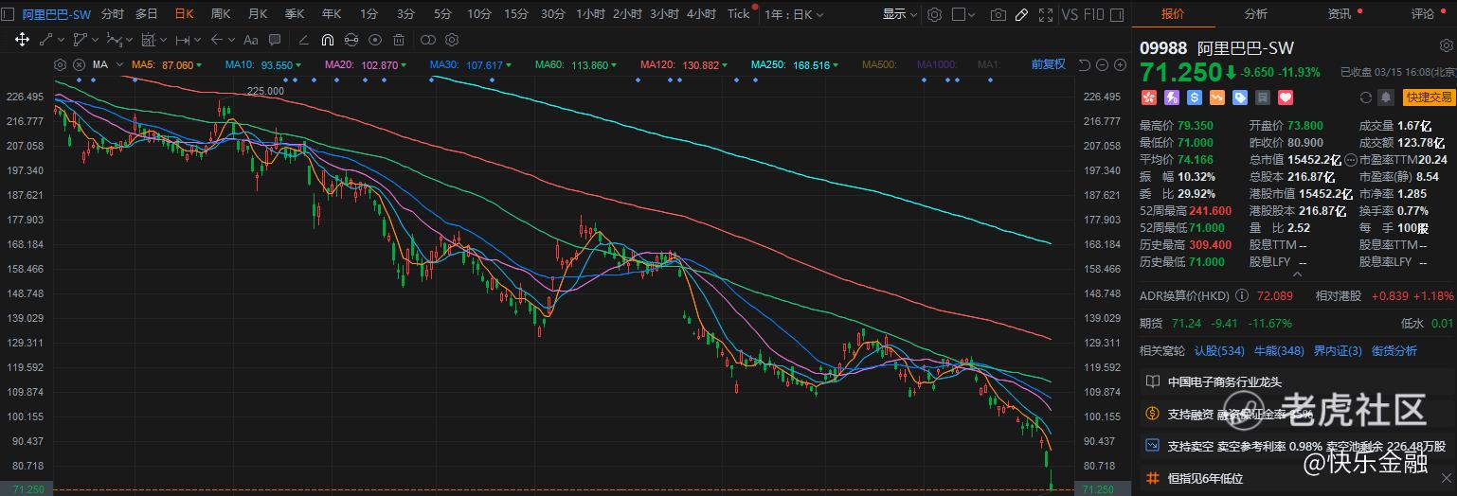
Task: Click the linked-circles drawing sync icon
Action: [428, 40]
